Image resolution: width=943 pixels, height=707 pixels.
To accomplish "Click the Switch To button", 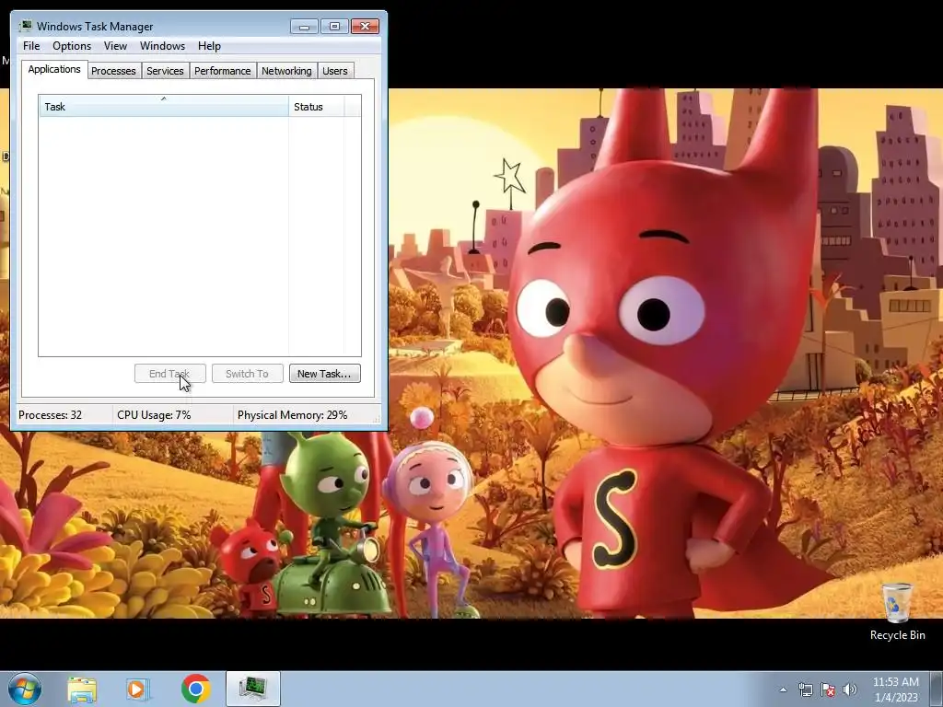I will click(247, 374).
